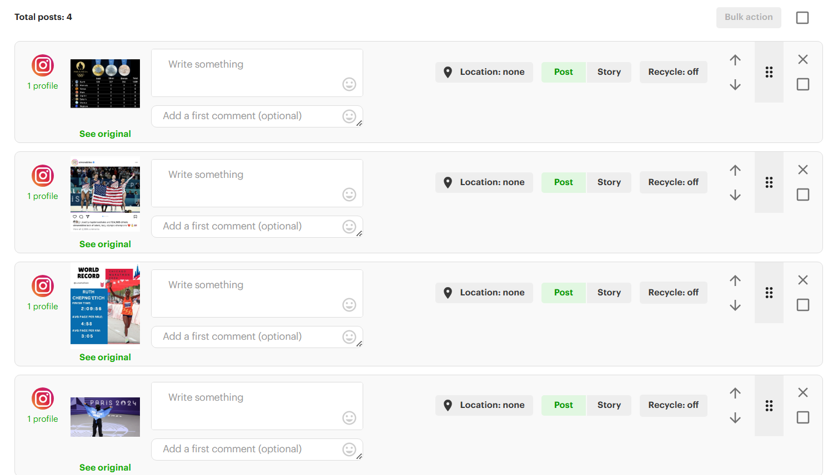This screenshot has width=833, height=475.
Task: Remove the Paris 2024 post with X
Action: 803,392
